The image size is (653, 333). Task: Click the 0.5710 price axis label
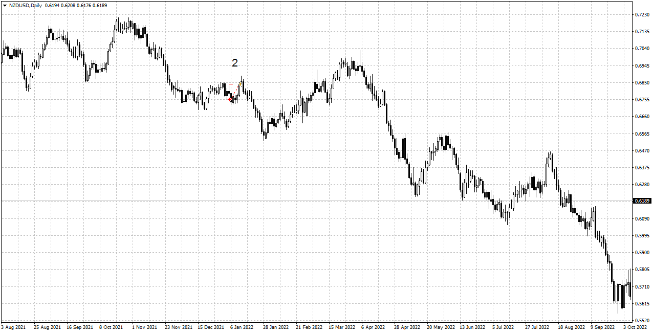coord(643,286)
